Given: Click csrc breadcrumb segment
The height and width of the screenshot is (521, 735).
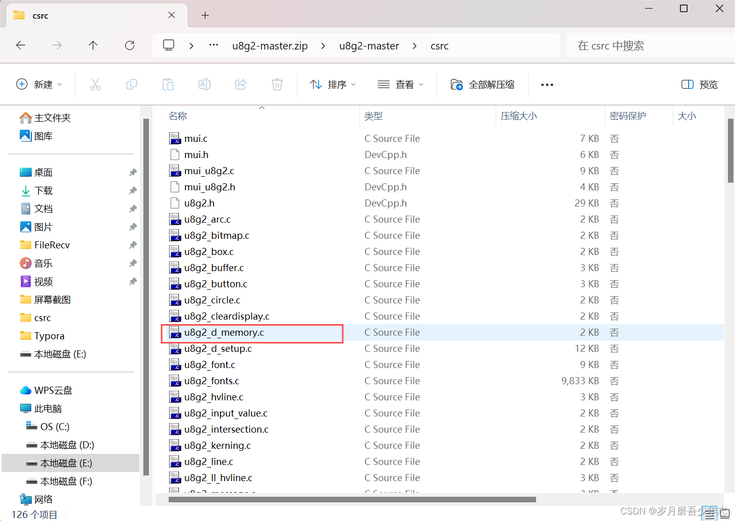Looking at the screenshot, I should tap(440, 46).
